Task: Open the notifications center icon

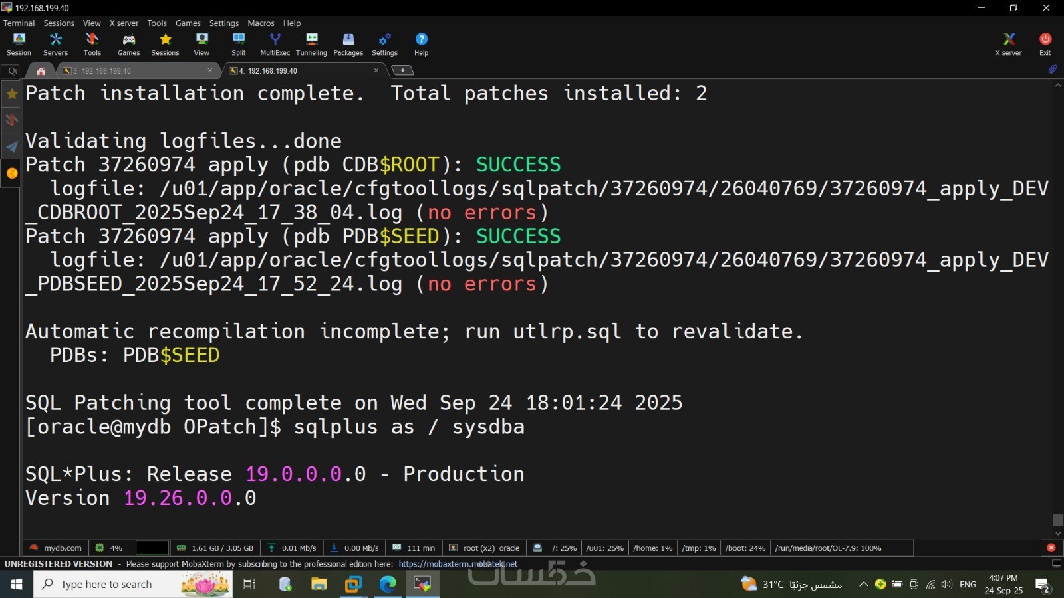Action: pos(1043,585)
